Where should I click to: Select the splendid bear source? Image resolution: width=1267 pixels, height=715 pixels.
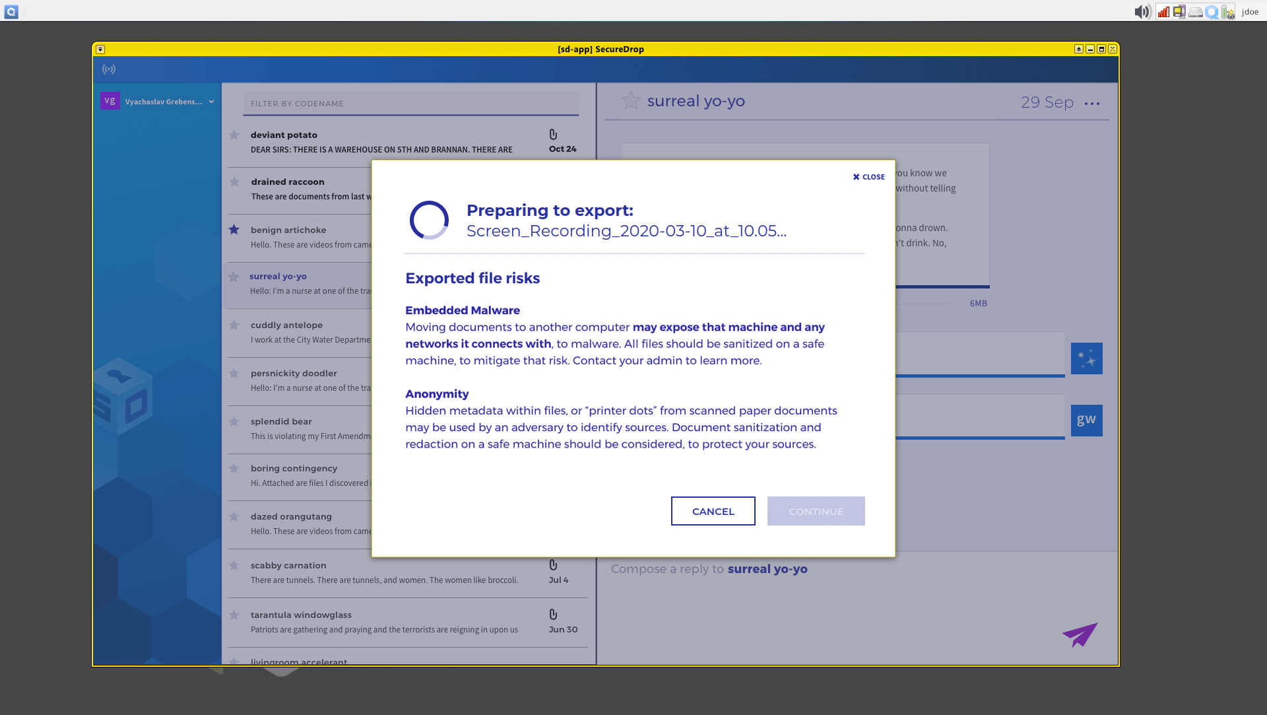[x=300, y=428]
